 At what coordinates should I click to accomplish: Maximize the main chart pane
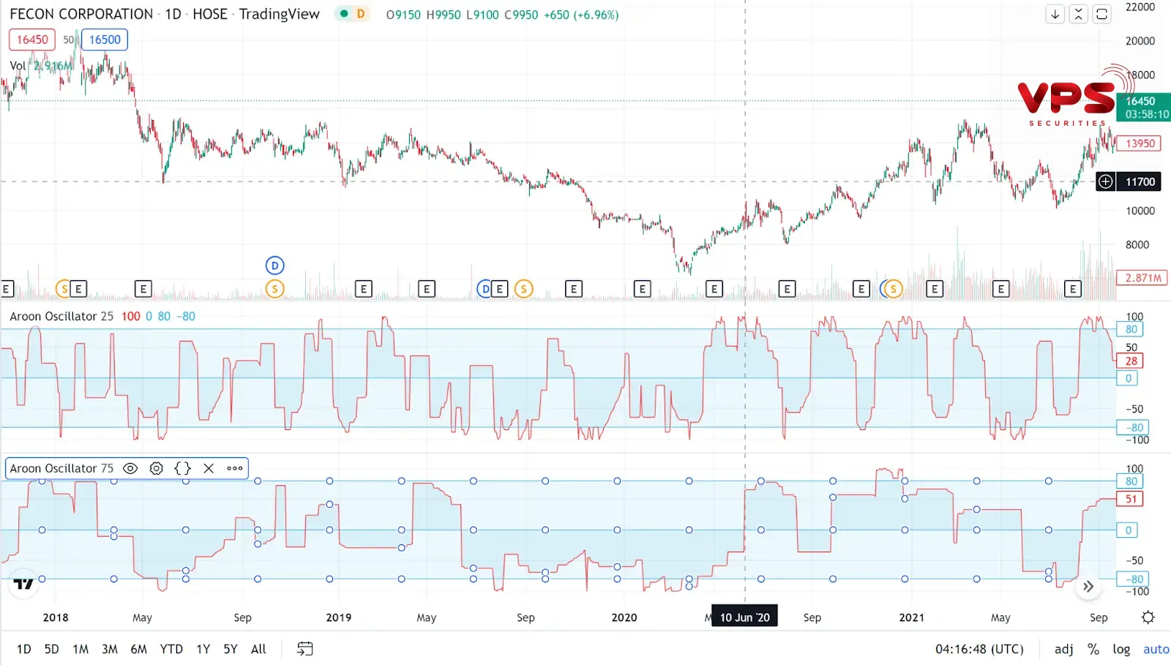[x=1101, y=14]
